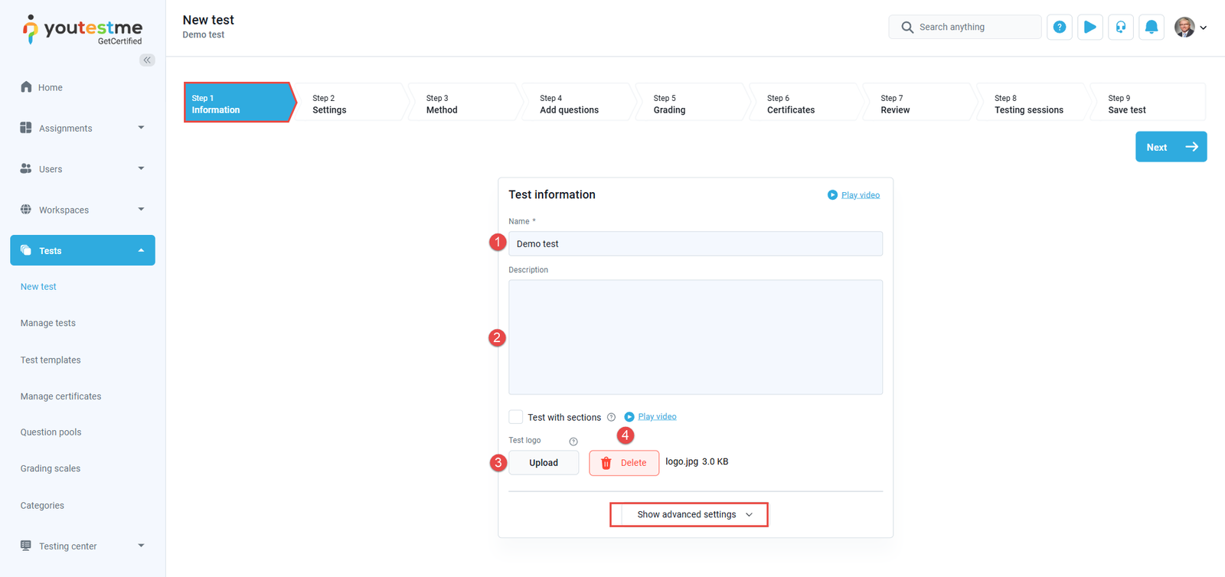Click the Test logo help tooltip icon

coord(573,442)
